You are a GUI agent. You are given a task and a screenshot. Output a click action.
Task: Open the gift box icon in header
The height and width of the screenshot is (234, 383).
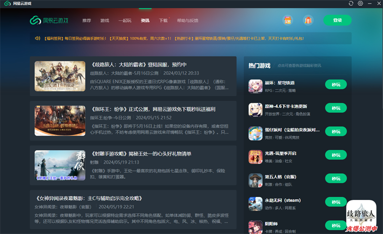click(x=308, y=20)
